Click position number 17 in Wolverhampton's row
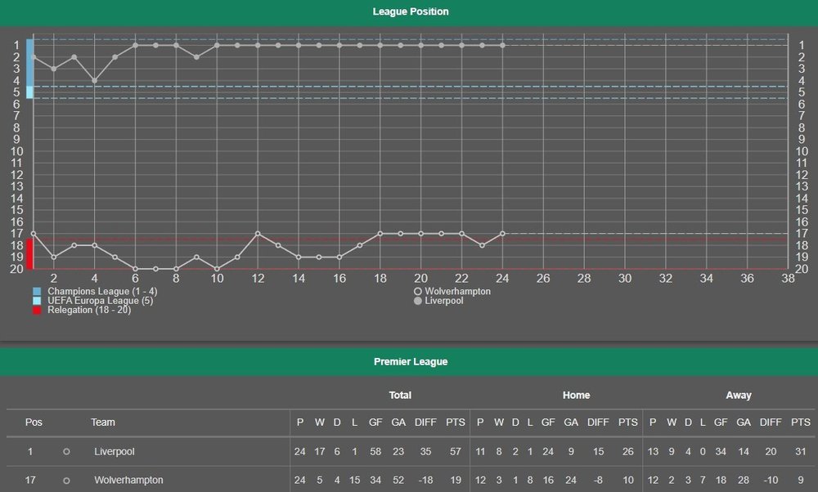818x492 pixels. point(30,480)
